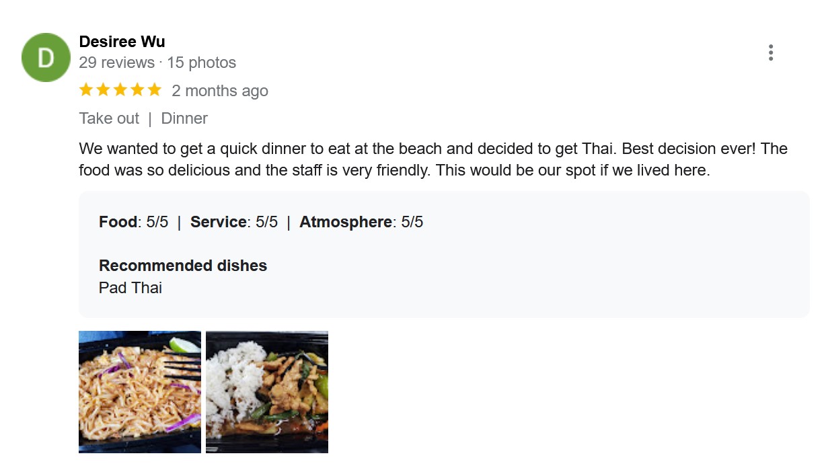The width and height of the screenshot is (824, 466).
Task: Click the recommended dish "Pad Thai" text
Action: coord(130,288)
